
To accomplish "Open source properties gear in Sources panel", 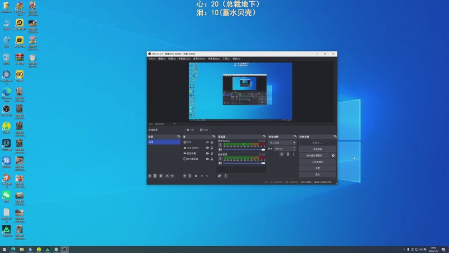I will 196,176.
